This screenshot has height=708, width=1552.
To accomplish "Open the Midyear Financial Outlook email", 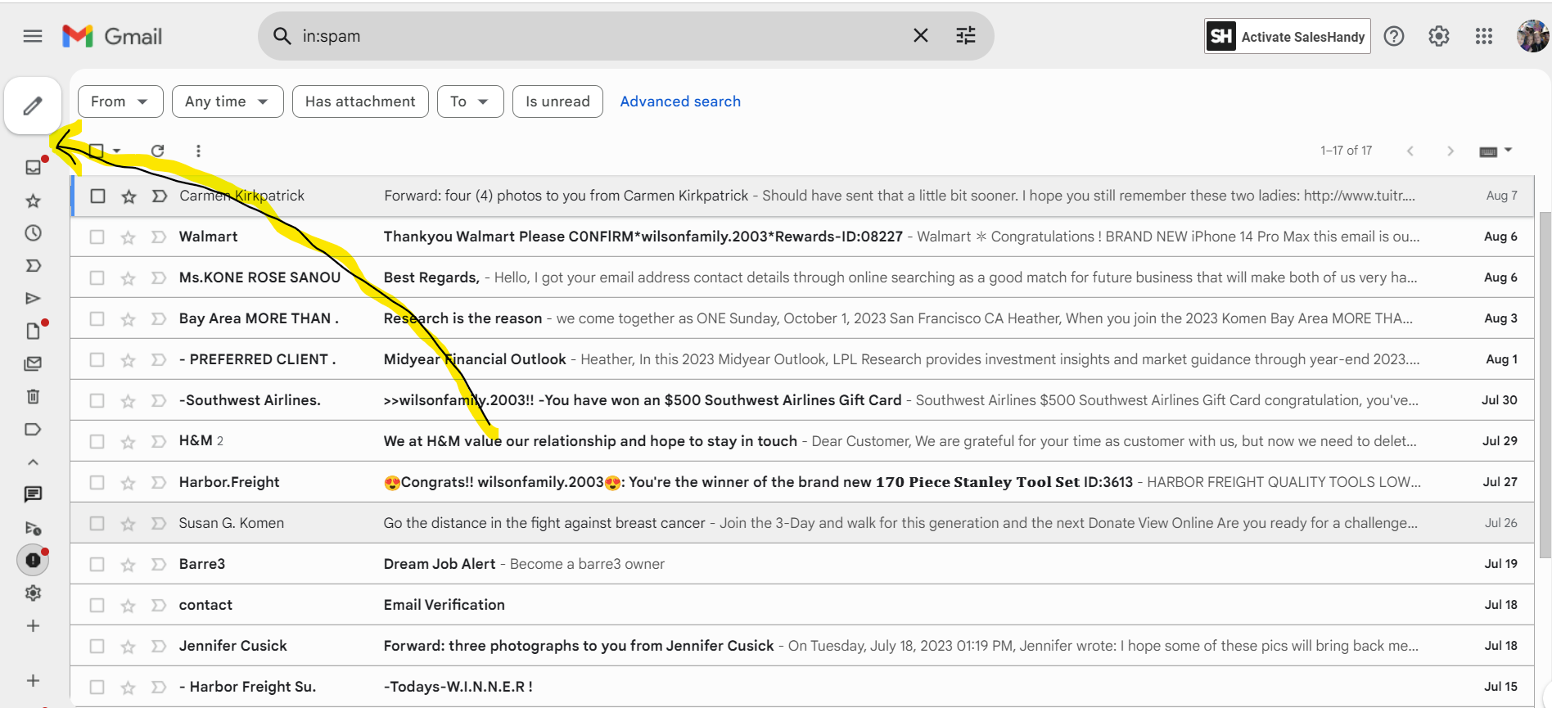I will point(802,359).
